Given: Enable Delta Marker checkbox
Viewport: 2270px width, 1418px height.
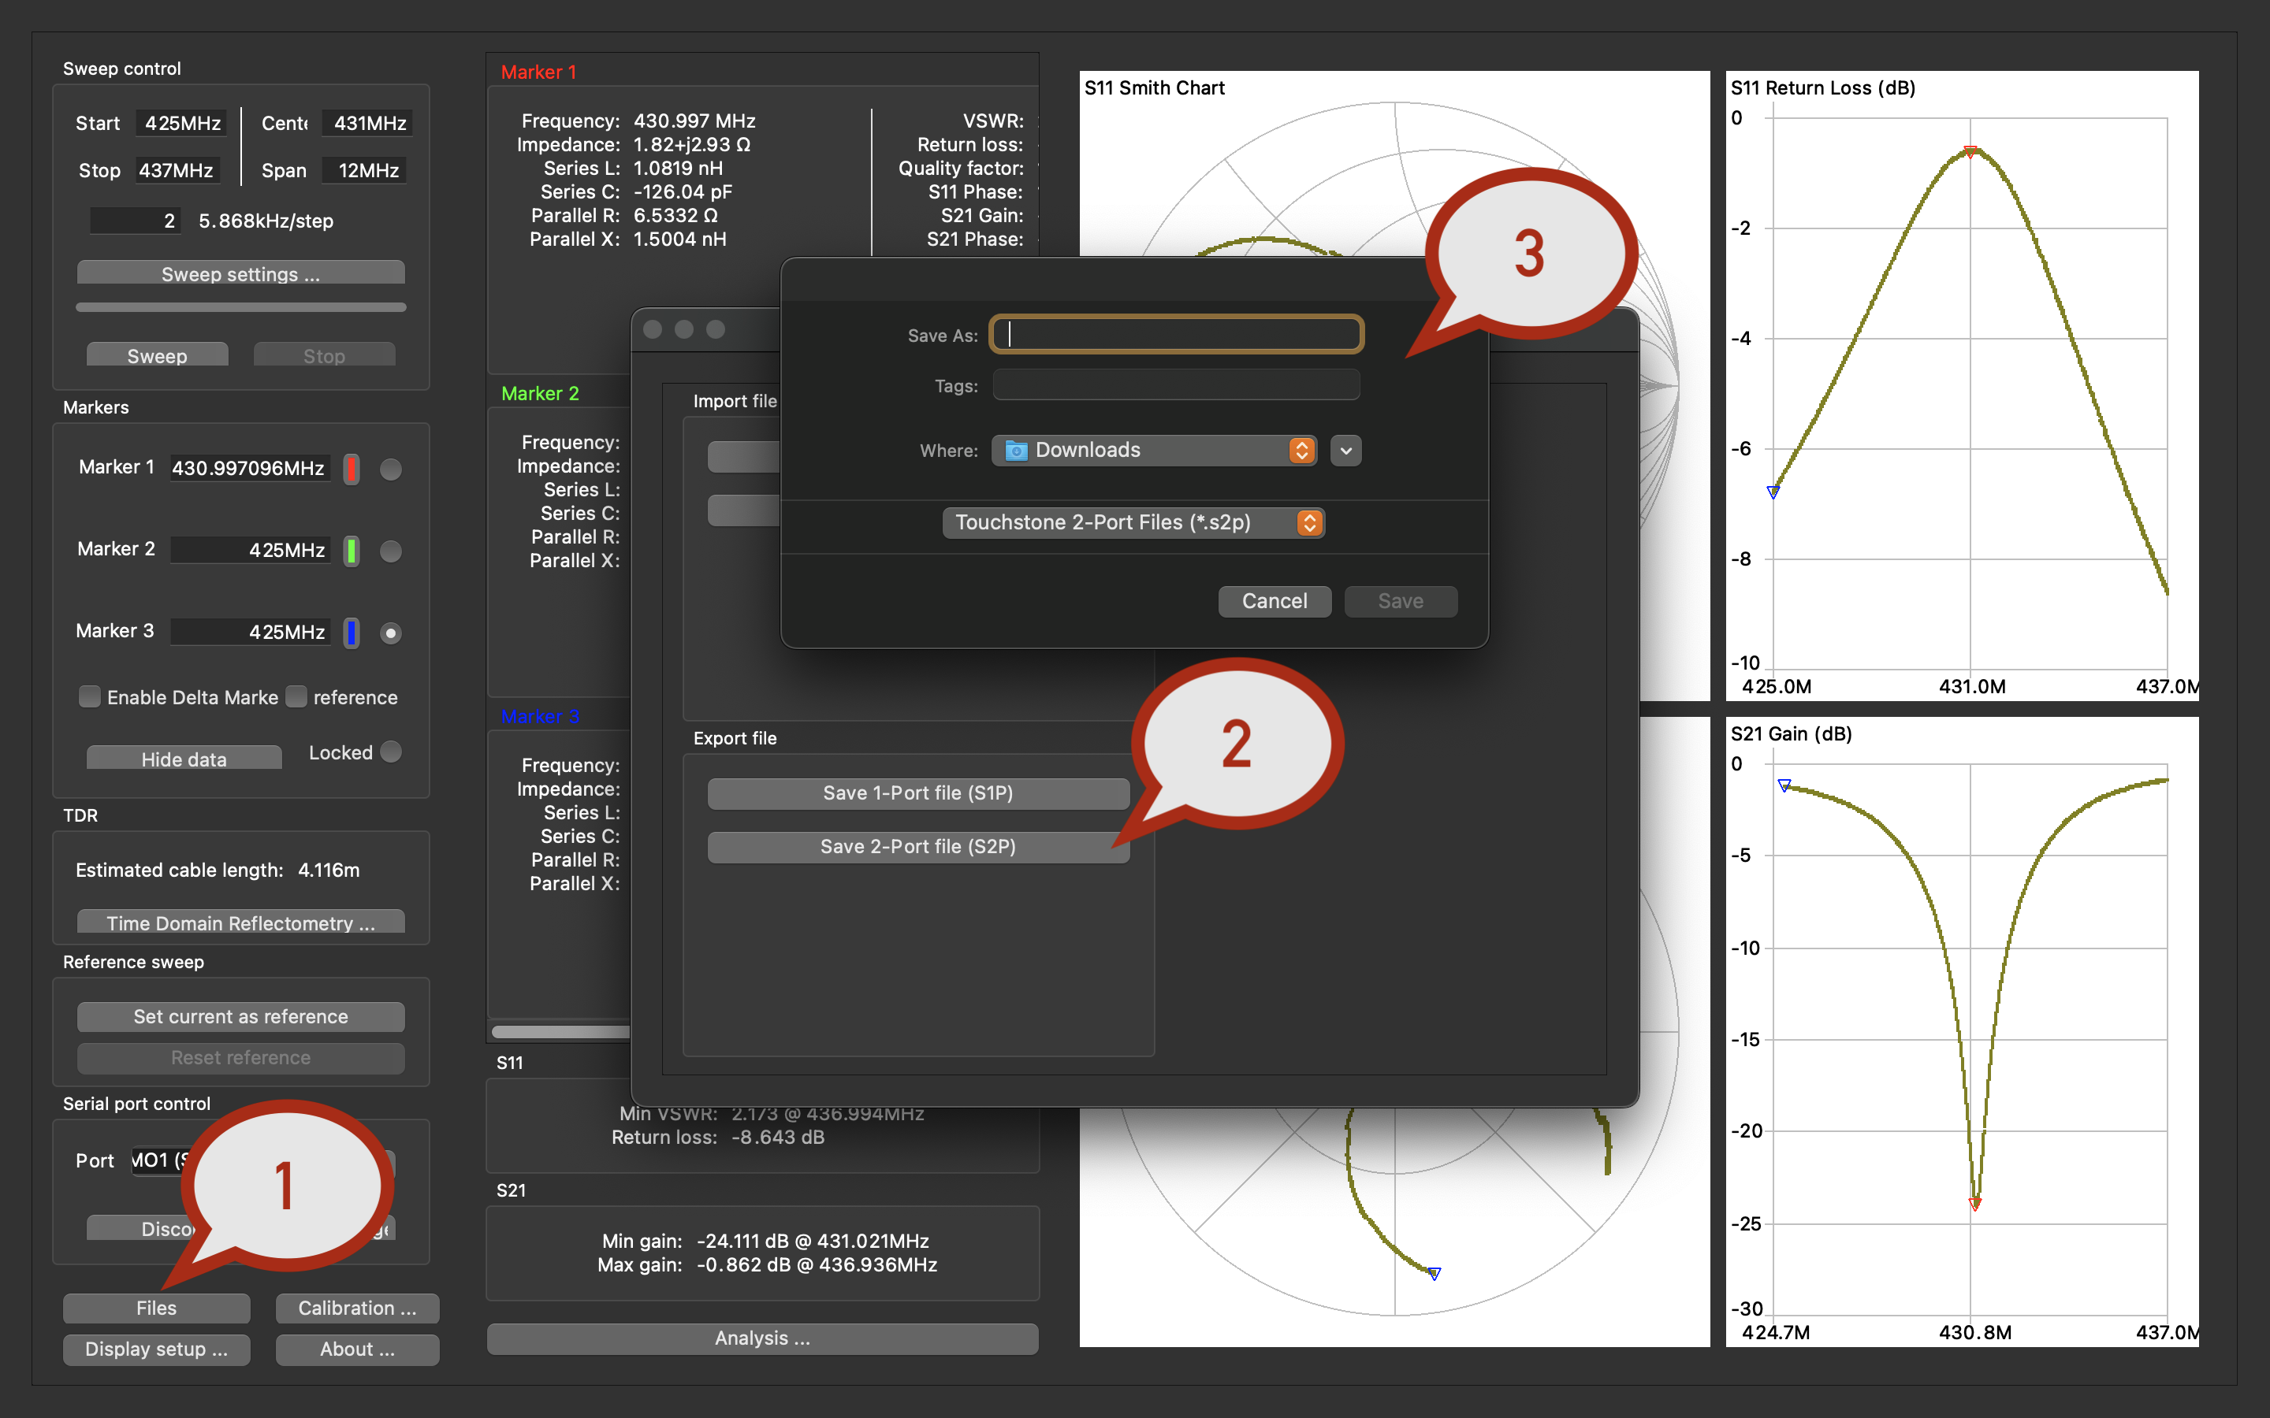Looking at the screenshot, I should [x=90, y=697].
